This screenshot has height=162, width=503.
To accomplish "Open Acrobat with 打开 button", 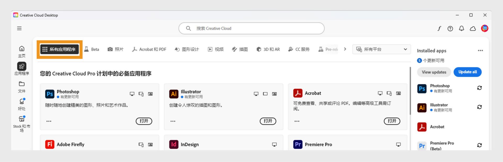I will [392, 121].
